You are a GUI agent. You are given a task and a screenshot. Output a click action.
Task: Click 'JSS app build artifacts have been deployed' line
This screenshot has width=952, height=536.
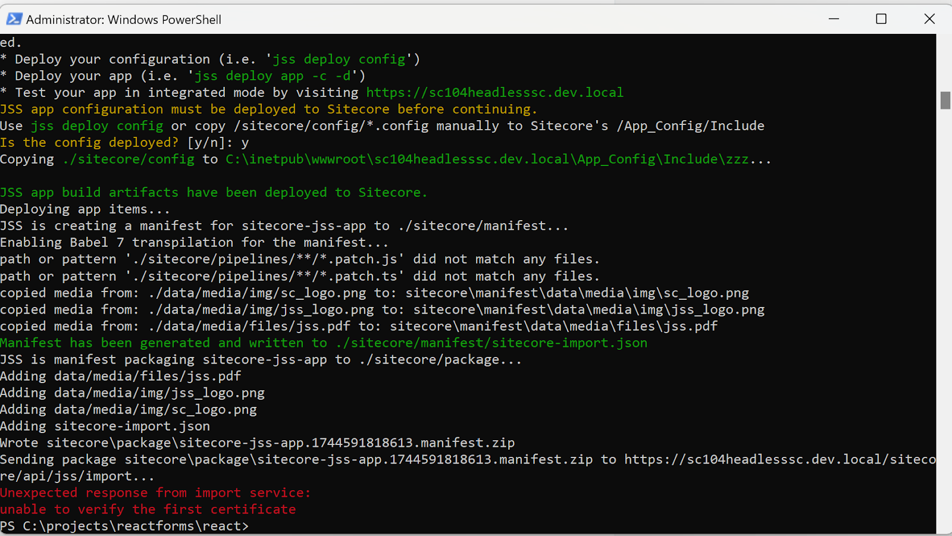point(214,193)
